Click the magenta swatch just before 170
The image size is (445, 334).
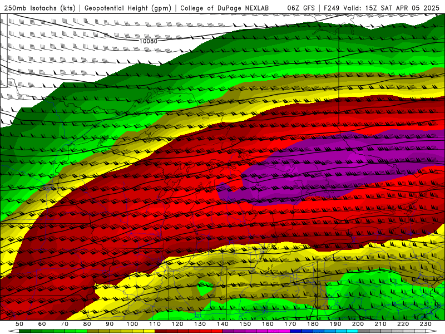(285, 331)
